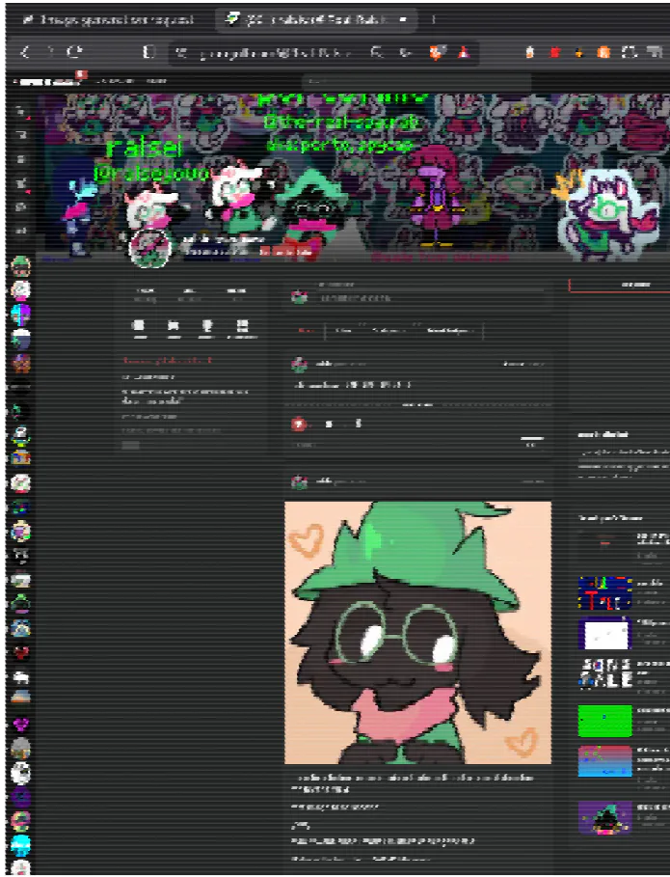The width and height of the screenshot is (670, 877).
Task: Click the second of four profile stat icons
Action: (174, 329)
